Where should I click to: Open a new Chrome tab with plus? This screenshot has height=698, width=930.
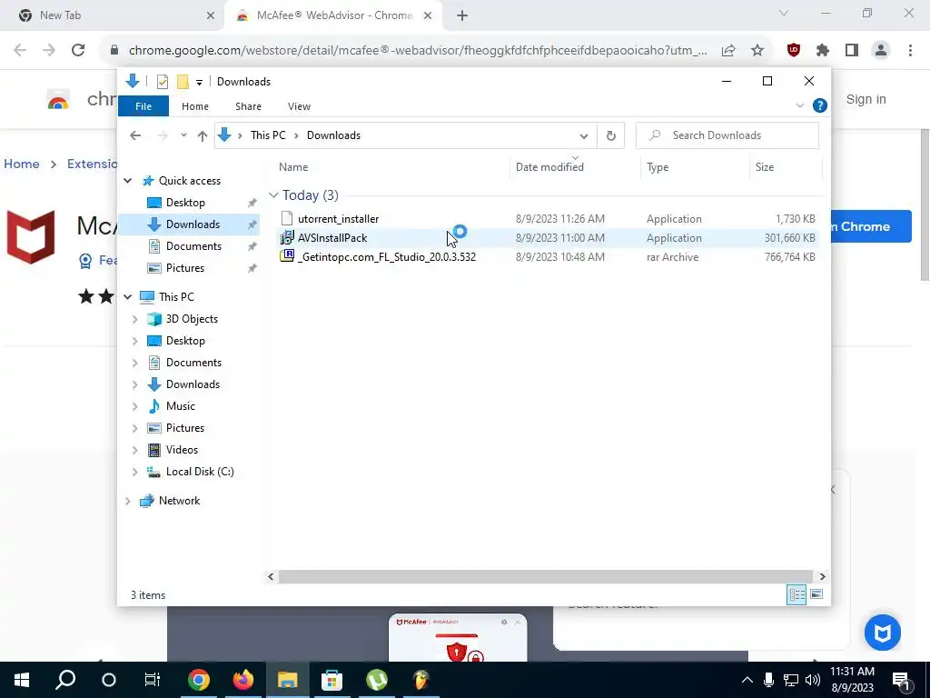click(x=462, y=16)
